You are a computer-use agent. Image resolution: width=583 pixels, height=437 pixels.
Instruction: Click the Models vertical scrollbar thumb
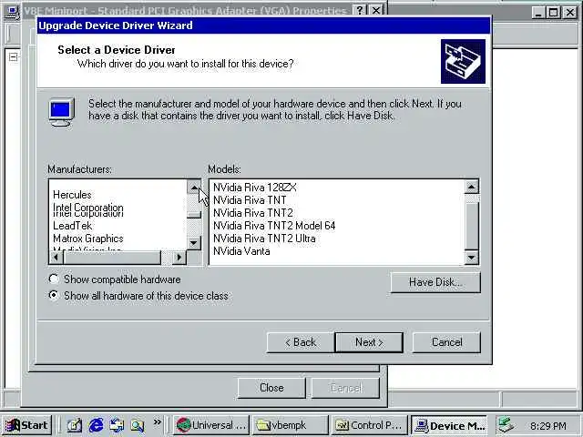coord(472,226)
